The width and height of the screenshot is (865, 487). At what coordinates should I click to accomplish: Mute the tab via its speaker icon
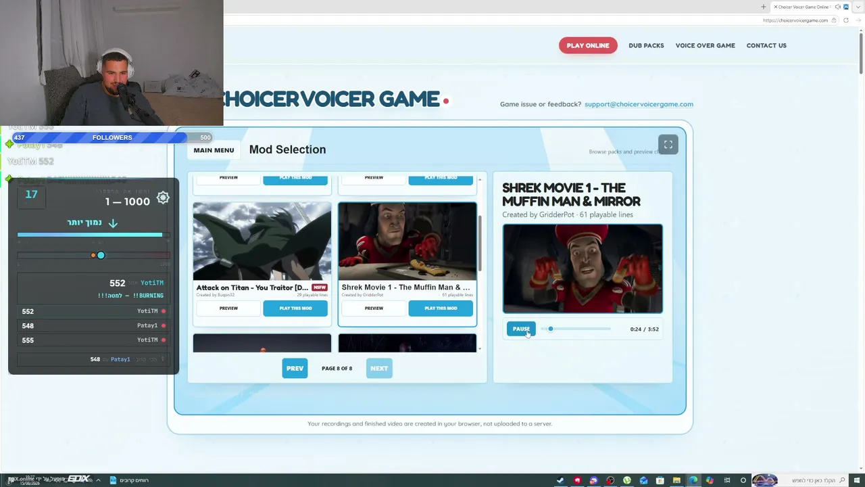click(x=838, y=7)
